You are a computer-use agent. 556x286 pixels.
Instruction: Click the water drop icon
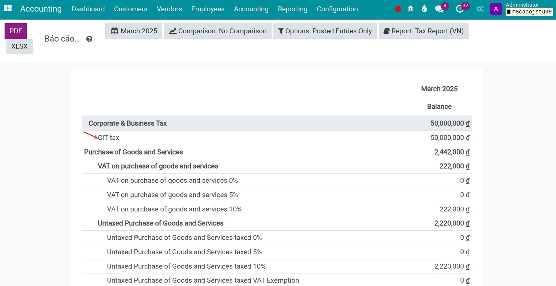(x=425, y=9)
